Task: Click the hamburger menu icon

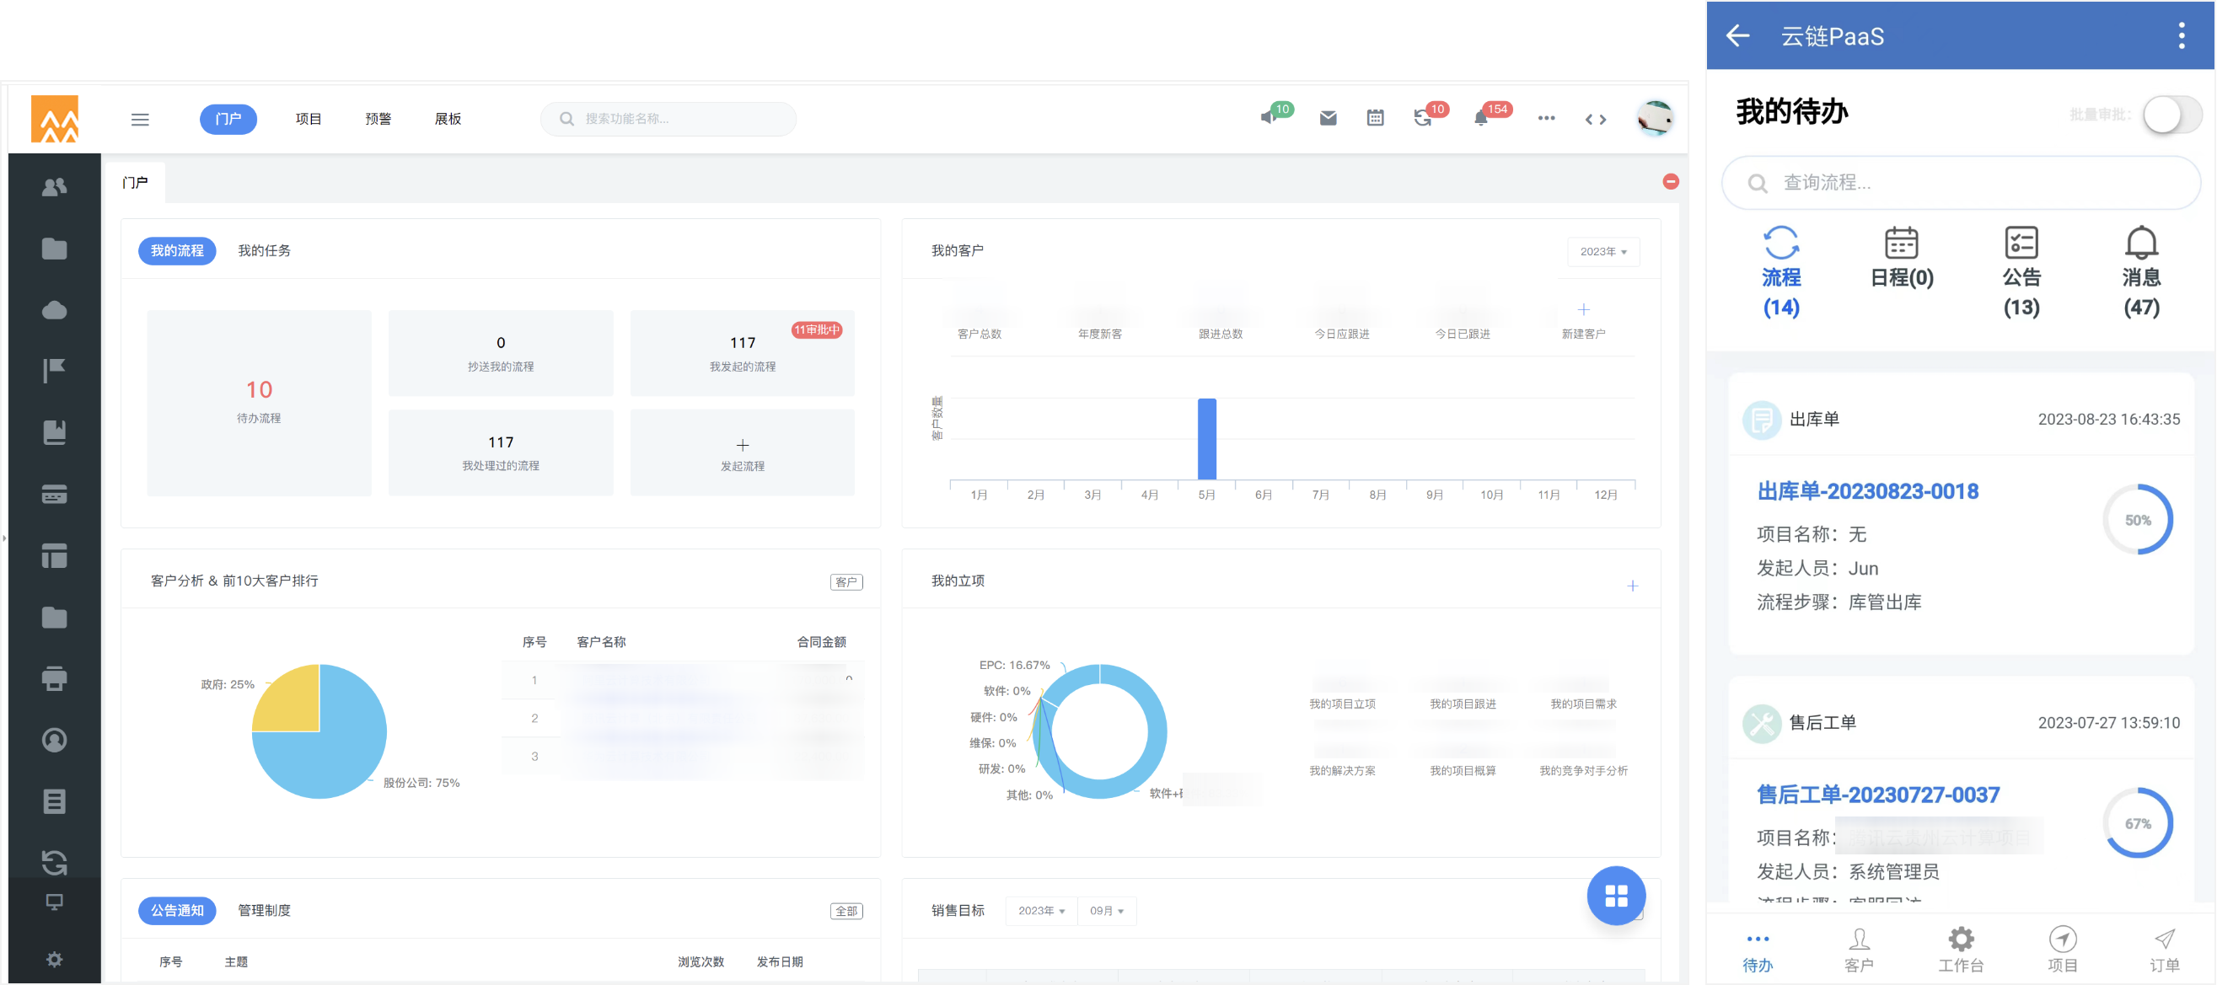Action: pos(140,120)
